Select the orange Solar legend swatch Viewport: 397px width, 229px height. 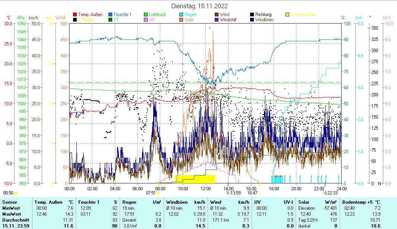click(x=181, y=20)
